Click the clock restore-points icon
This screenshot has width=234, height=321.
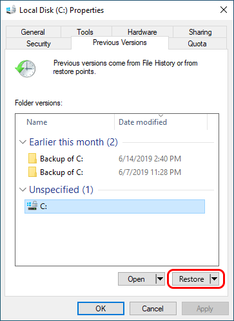coord(25,69)
